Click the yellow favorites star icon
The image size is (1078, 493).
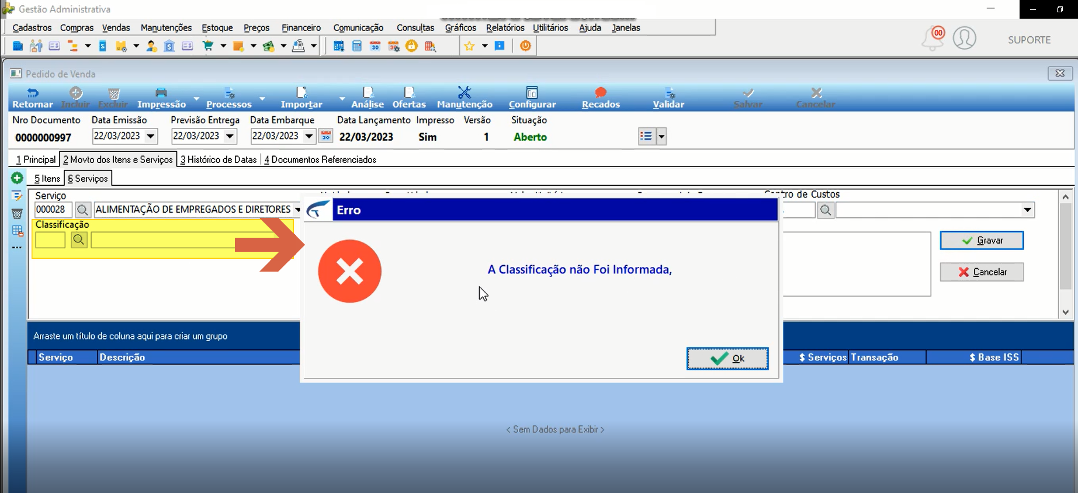469,46
